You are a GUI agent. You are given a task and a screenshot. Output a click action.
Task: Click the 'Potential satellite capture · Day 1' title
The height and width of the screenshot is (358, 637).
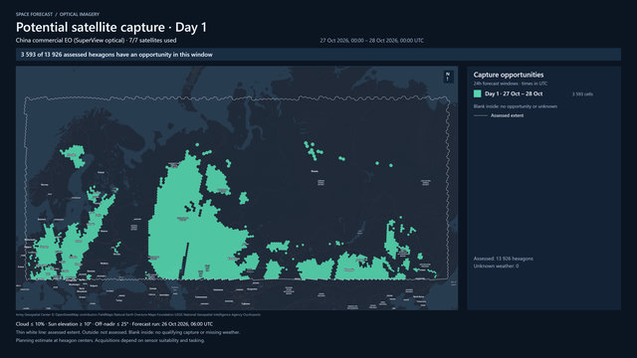(x=111, y=27)
